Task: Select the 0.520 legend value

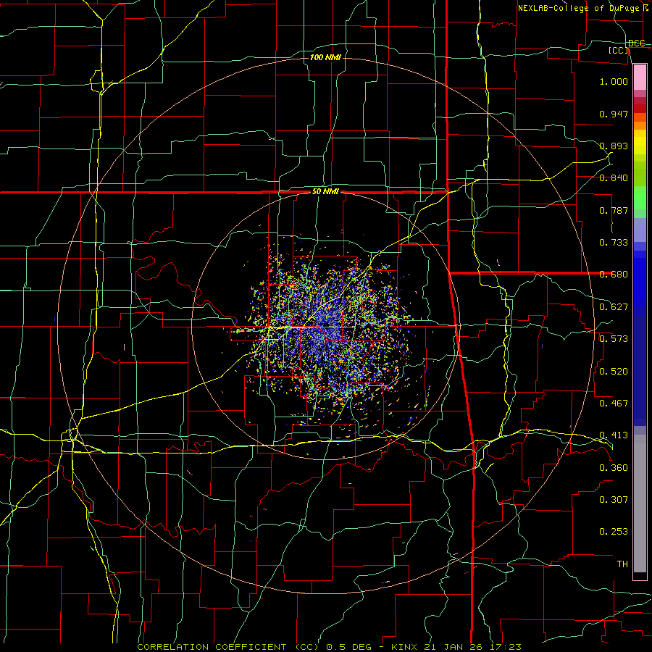Action: pyautogui.click(x=614, y=372)
